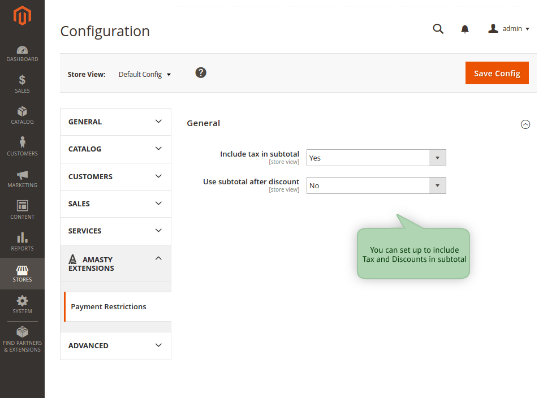Image resolution: width=543 pixels, height=398 pixels.
Task: Expand the Customers configuration tab
Action: coord(115,176)
